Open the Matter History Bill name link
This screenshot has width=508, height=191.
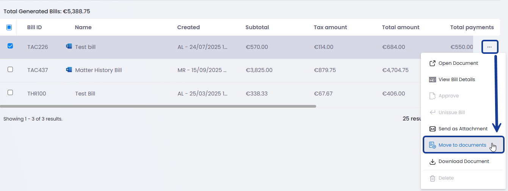(98, 70)
